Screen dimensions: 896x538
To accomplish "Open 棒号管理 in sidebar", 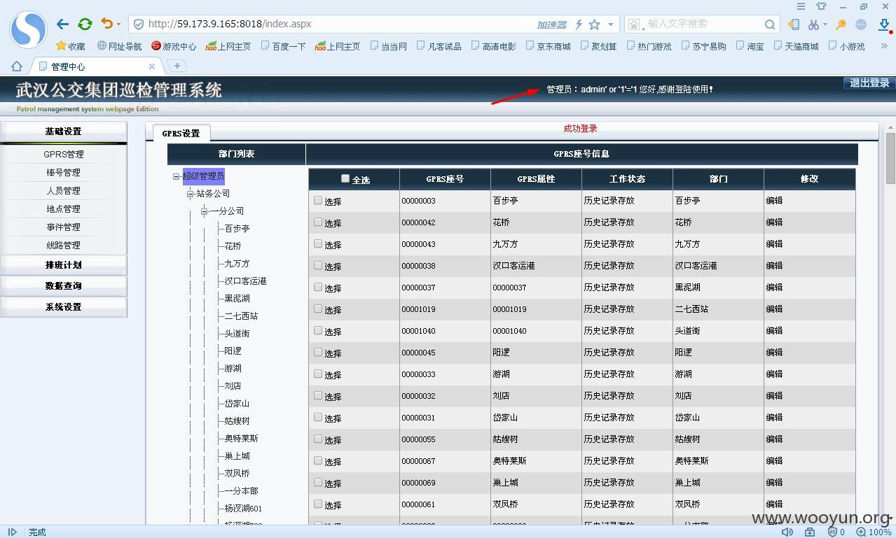I will click(x=63, y=173).
